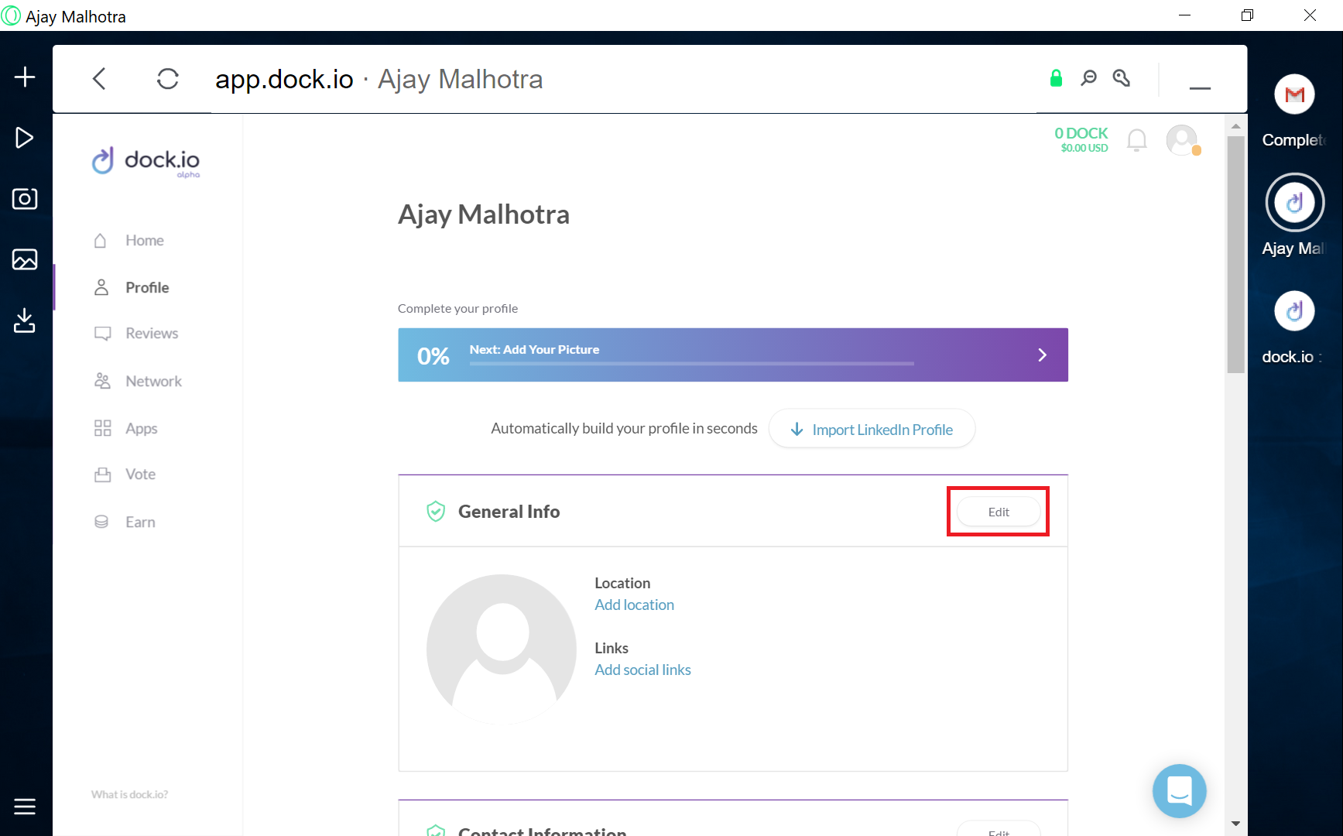Viewport: 1343px width, 836px height.
Task: Click the Add social links link
Action: [x=642, y=670]
